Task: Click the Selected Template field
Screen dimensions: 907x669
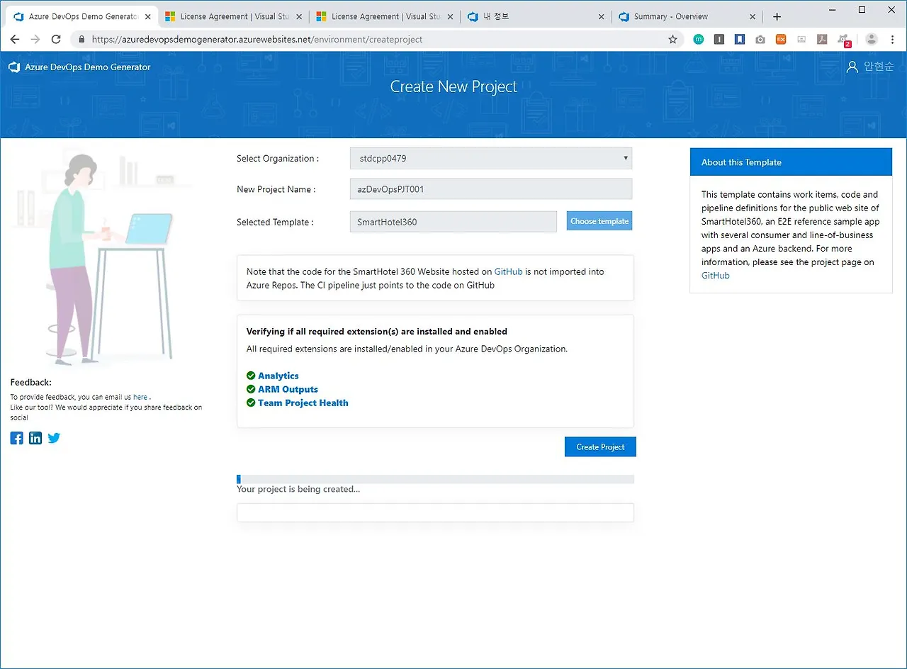Action: pyautogui.click(x=453, y=222)
